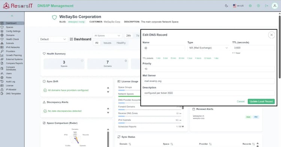Viewport: 281px width, 147px height.
Task: Expand the All Spaces dropdown
Action: [x=108, y=36]
